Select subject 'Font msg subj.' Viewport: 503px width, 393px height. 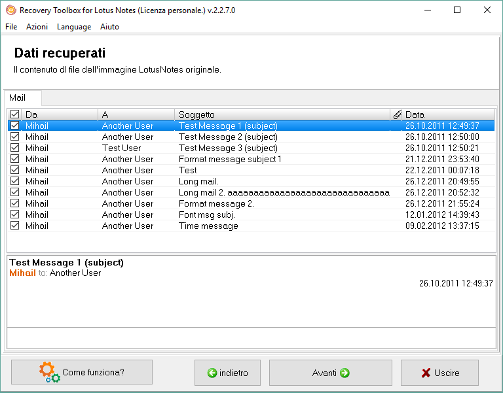tap(207, 214)
